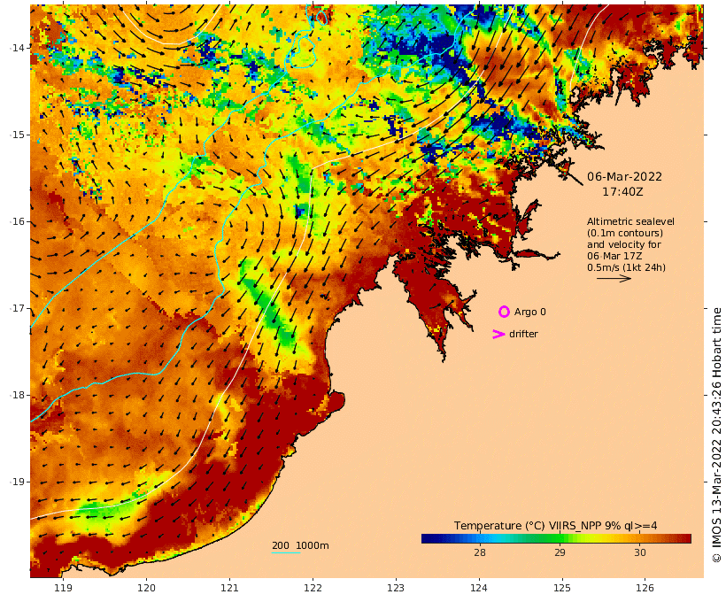Click latitude axis label '-14'
Screen dimensions: 726x602
(x=17, y=48)
